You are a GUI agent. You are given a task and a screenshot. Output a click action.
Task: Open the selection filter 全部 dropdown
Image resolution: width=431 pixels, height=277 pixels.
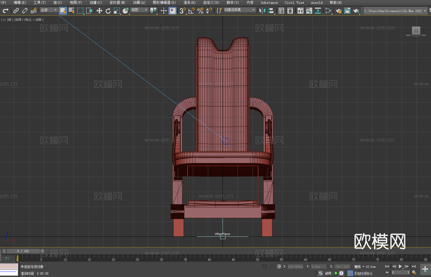point(49,10)
